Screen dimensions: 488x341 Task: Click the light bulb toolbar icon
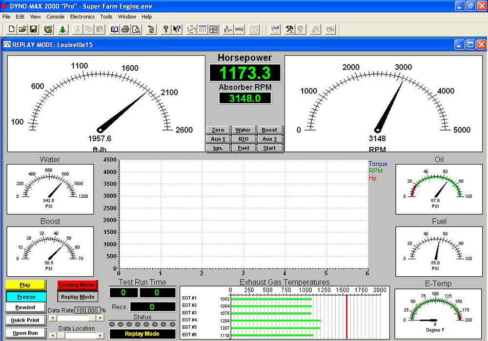pyautogui.click(x=300, y=30)
